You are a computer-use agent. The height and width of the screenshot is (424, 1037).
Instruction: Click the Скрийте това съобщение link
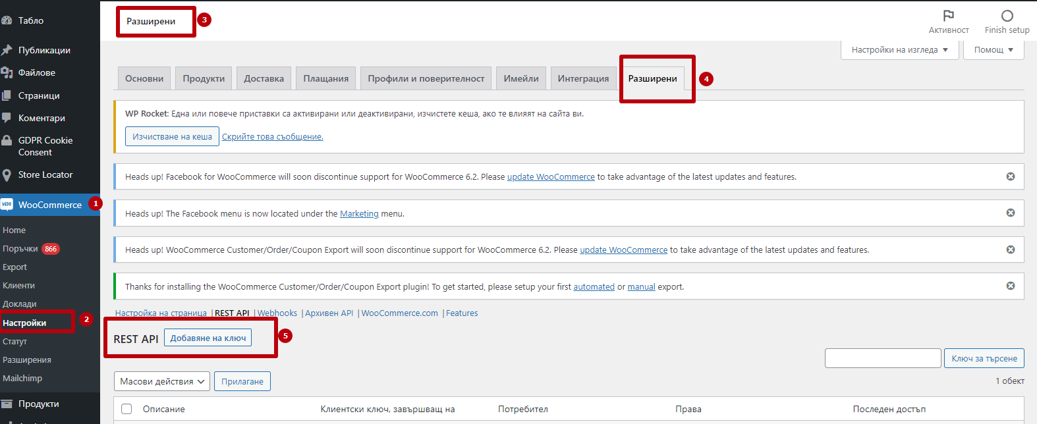(x=272, y=137)
